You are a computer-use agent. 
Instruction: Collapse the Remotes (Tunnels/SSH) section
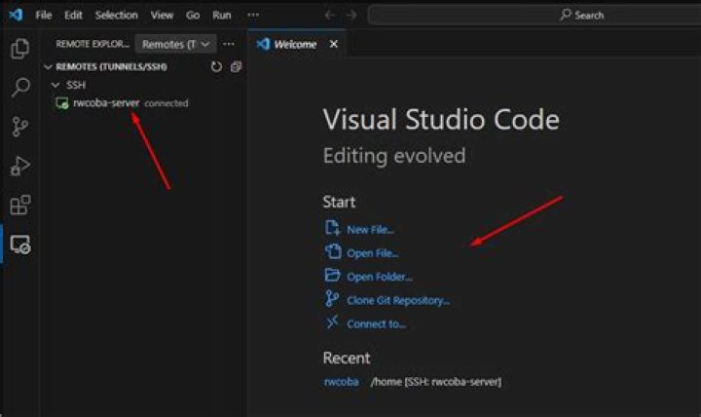coord(49,67)
